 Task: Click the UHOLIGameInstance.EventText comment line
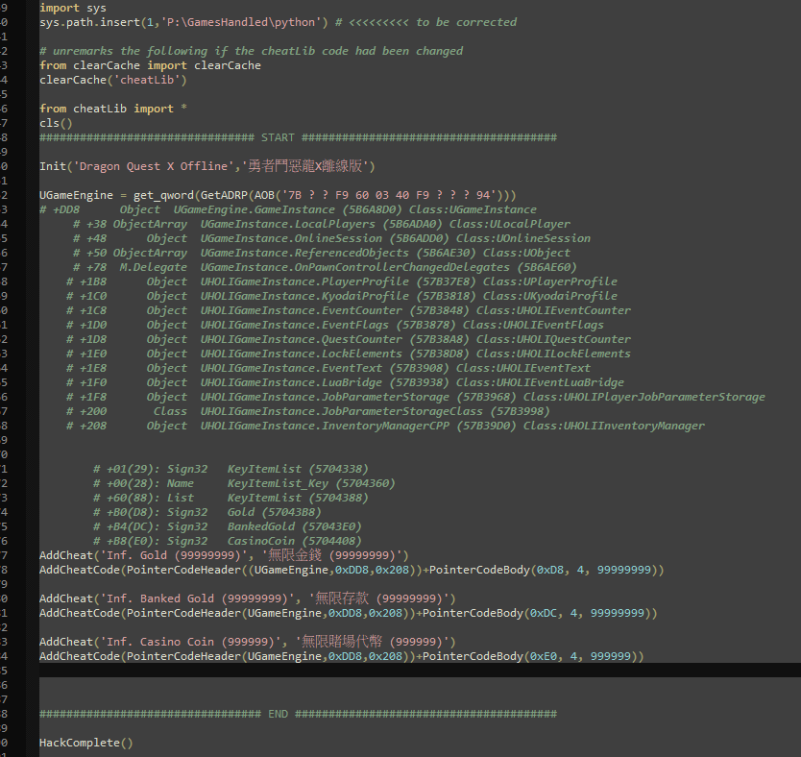click(328, 368)
